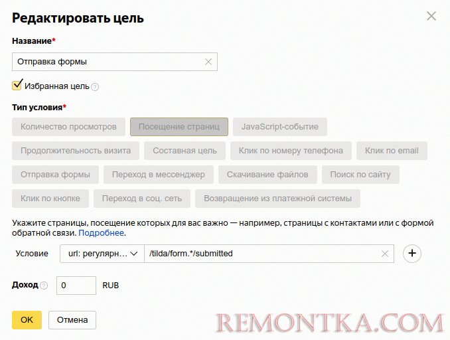
Task: Select Количество просмотров condition type
Action: (68, 127)
